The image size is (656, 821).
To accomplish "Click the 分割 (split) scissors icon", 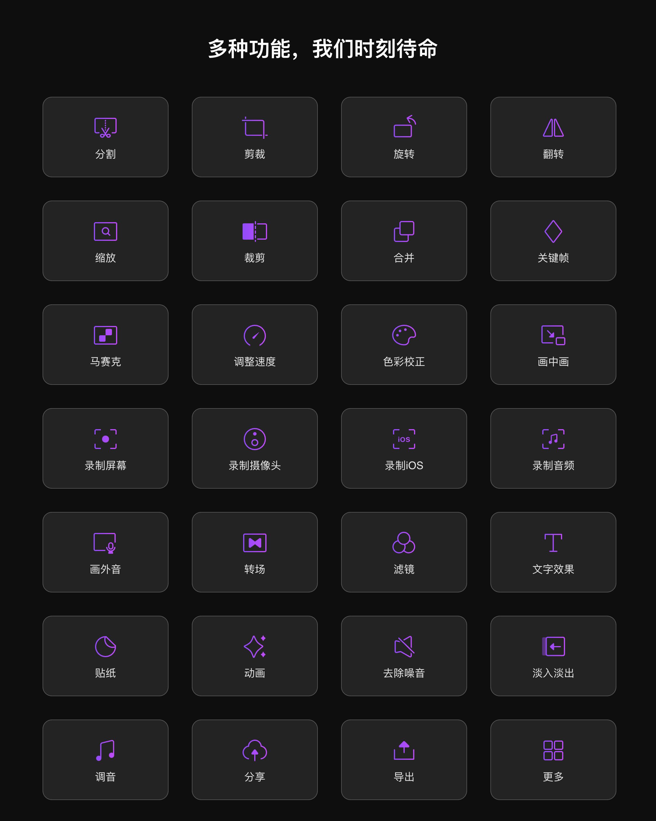I will click(106, 128).
